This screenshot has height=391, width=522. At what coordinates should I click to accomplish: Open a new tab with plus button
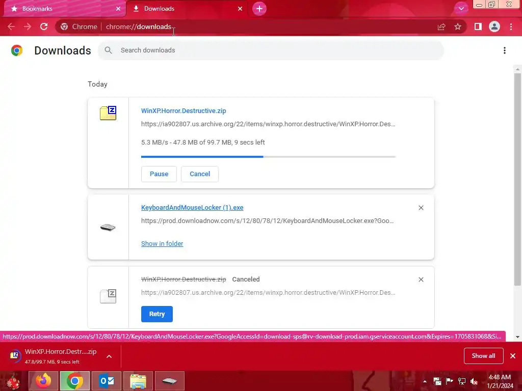pyautogui.click(x=259, y=9)
